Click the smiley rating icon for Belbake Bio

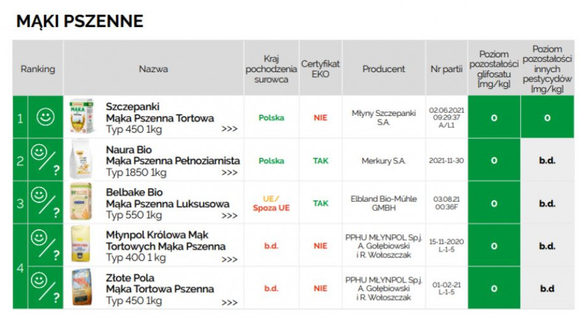[46, 203]
